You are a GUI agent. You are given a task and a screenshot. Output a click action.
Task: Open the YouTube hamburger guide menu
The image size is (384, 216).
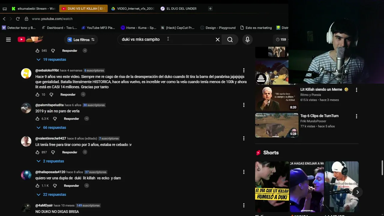pyautogui.click(x=8, y=40)
